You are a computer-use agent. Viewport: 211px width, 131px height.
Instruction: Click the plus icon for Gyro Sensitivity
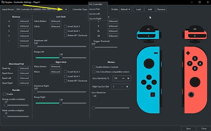128,78
